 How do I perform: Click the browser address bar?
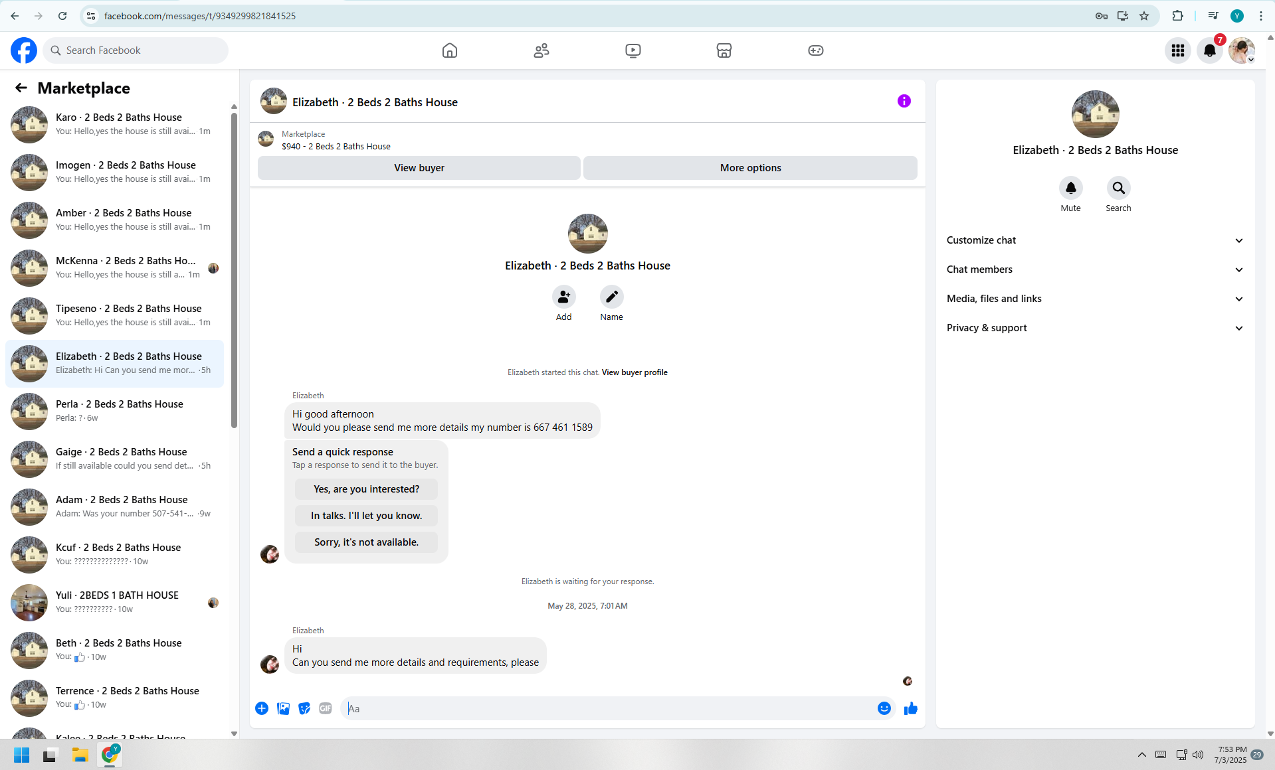point(585,16)
